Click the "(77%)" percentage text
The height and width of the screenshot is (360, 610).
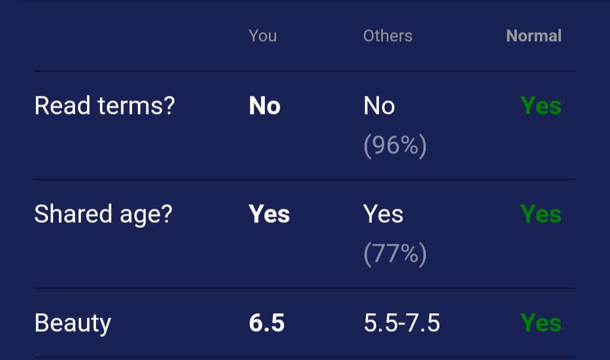click(x=395, y=254)
